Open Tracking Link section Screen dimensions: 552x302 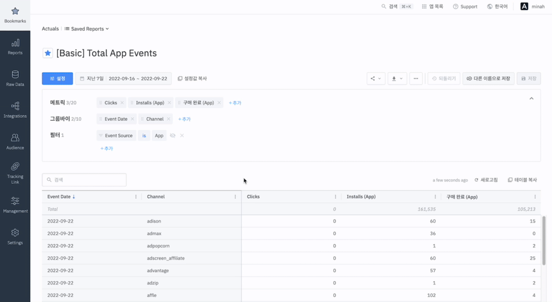point(15,174)
